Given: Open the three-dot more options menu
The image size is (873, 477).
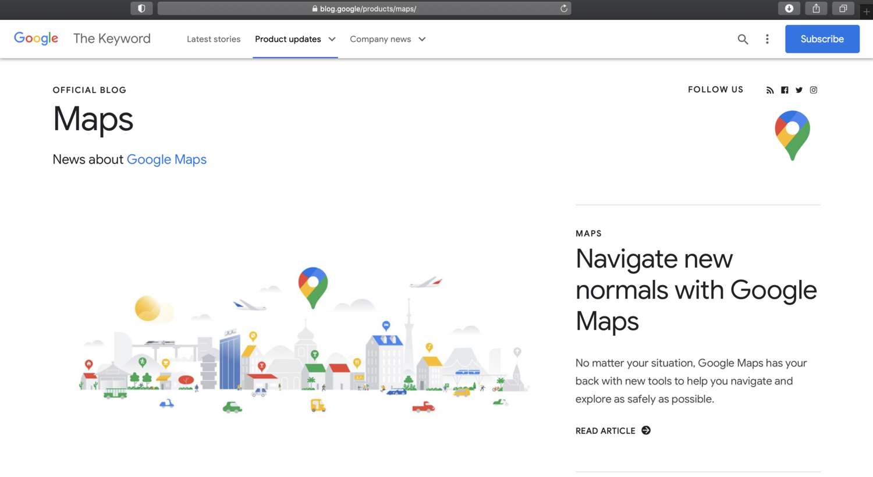Looking at the screenshot, I should 767,39.
